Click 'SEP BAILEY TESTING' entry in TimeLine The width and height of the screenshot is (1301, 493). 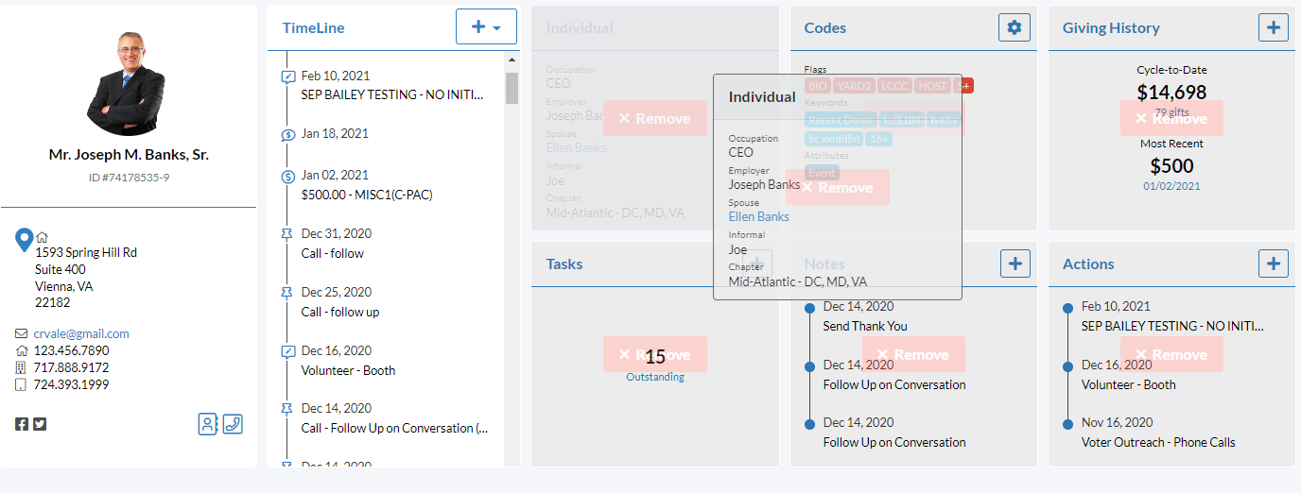click(392, 94)
